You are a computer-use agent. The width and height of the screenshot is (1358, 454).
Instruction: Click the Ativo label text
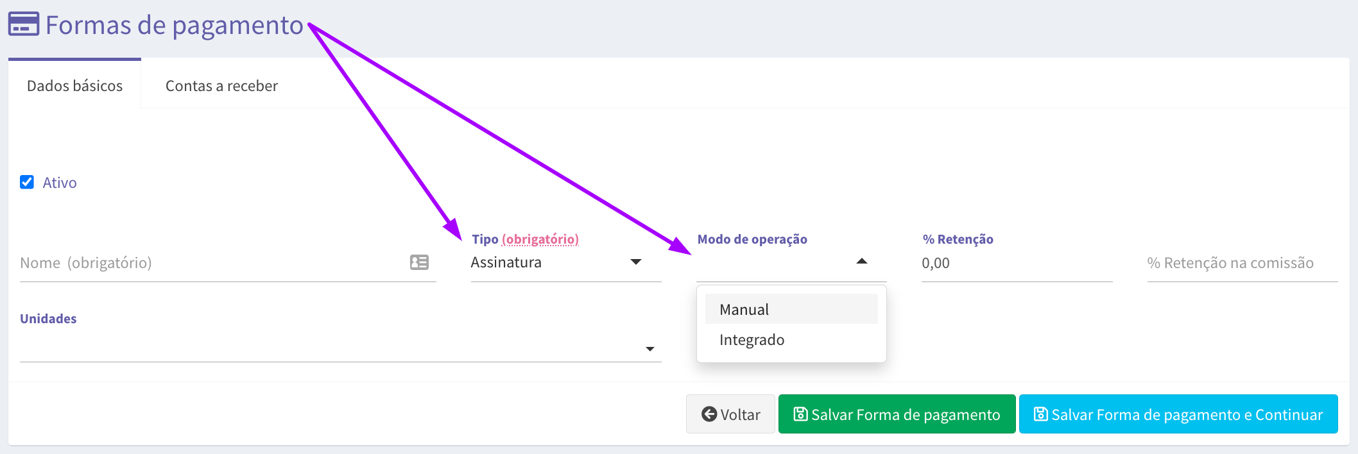click(x=60, y=183)
